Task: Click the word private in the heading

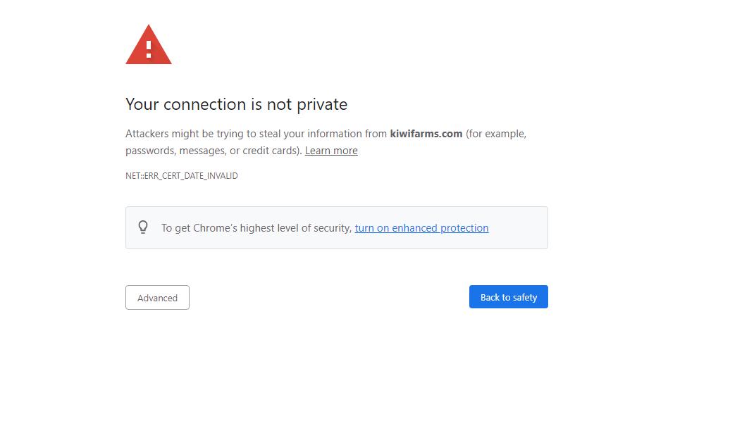Action: (x=322, y=105)
